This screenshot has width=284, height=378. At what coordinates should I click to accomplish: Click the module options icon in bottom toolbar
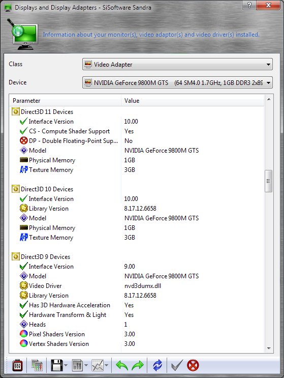point(18,365)
